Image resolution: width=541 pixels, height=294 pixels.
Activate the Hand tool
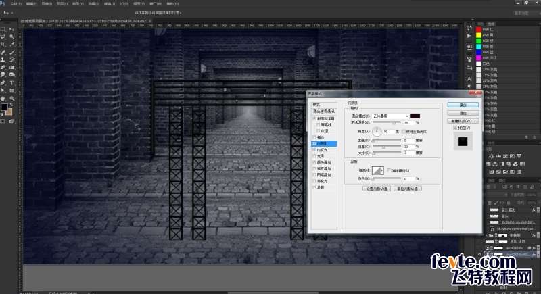click(3, 98)
